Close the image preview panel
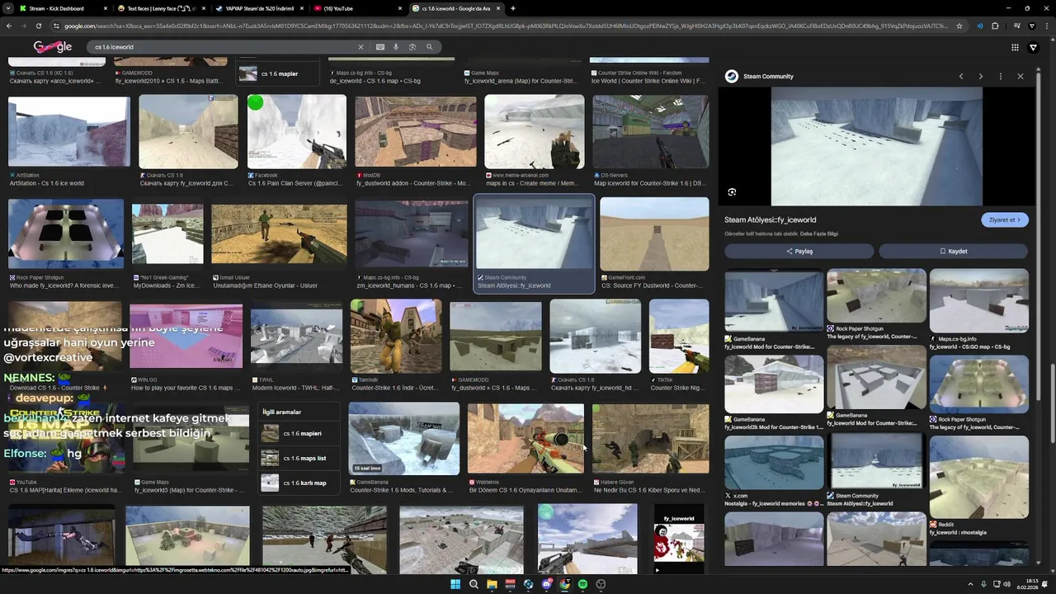The height and width of the screenshot is (594, 1056). pyautogui.click(x=1021, y=76)
